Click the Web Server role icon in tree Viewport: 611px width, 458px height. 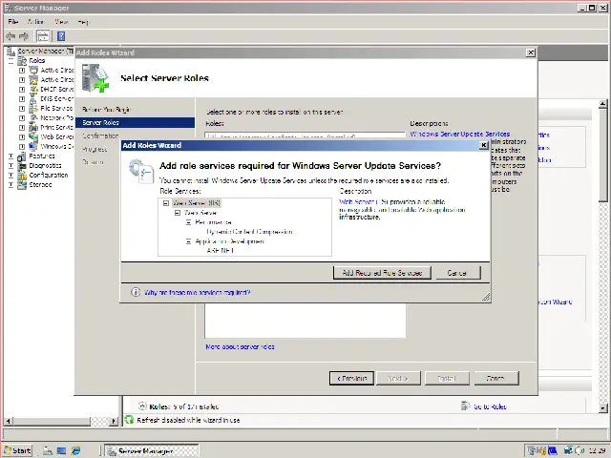(33, 136)
